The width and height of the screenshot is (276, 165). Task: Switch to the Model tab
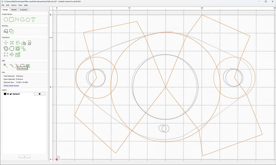click(14, 10)
